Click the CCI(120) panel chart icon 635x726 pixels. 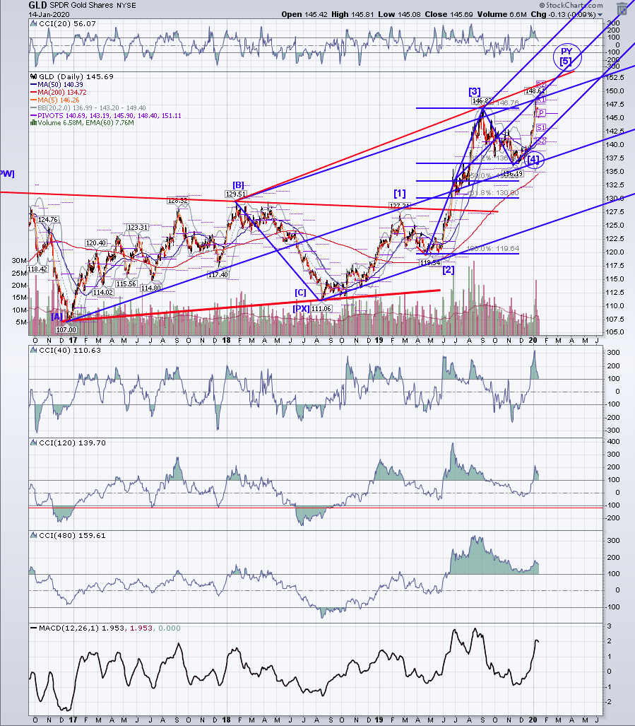pyautogui.click(x=33, y=443)
